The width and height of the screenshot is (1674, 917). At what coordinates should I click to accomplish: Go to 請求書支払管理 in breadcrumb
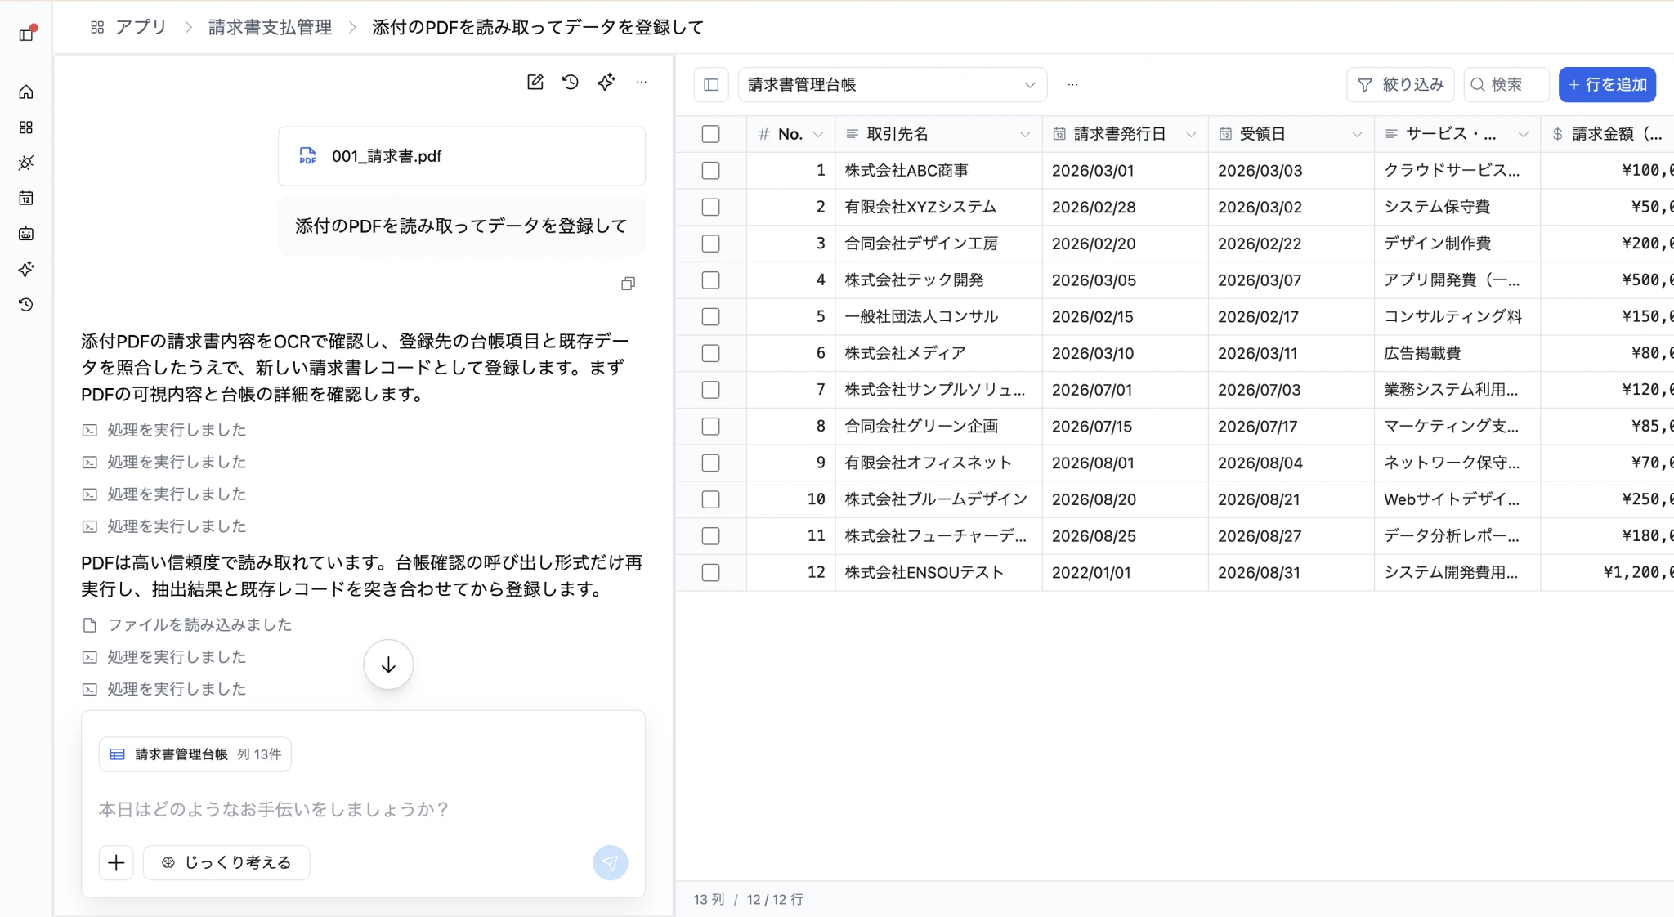pyautogui.click(x=270, y=27)
